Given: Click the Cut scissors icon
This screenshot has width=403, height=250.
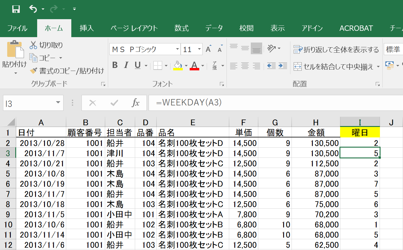Looking at the screenshot, I should [x=33, y=45].
